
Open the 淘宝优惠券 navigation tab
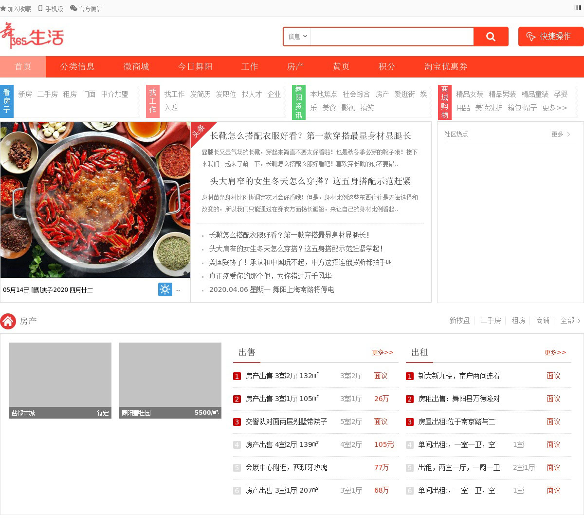(x=446, y=67)
